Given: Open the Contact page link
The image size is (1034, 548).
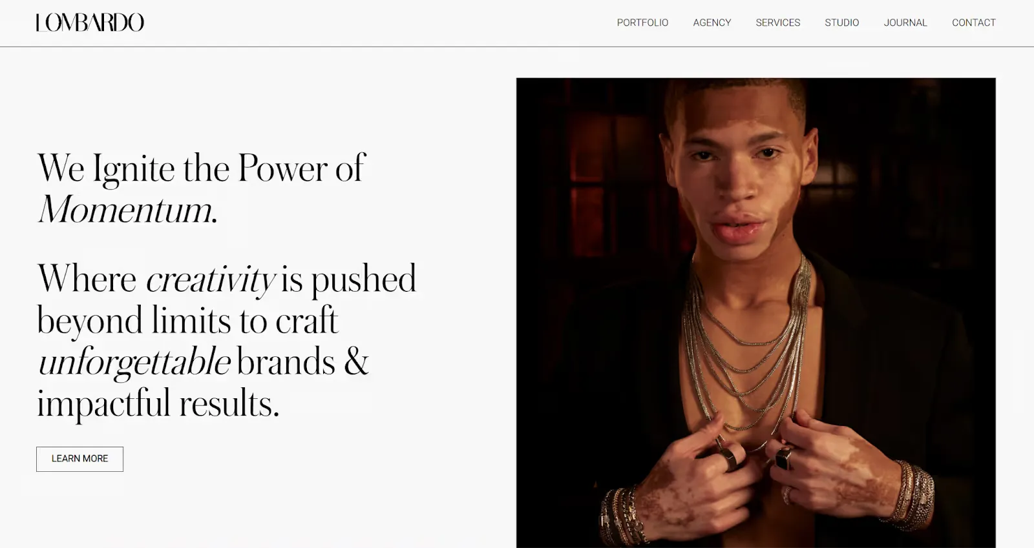Looking at the screenshot, I should pos(974,23).
